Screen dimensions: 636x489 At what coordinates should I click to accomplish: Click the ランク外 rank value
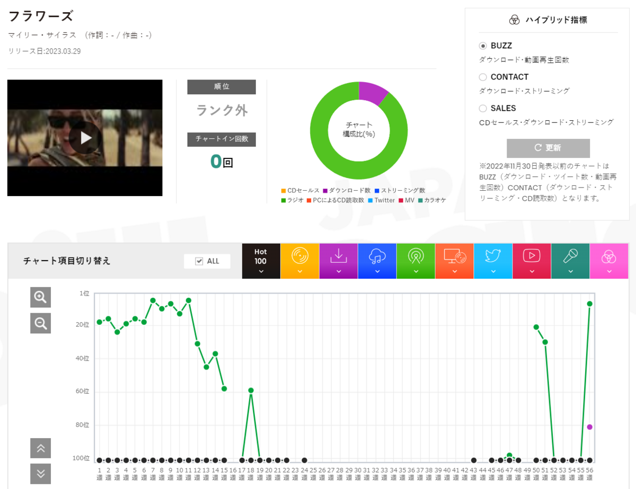(x=222, y=110)
